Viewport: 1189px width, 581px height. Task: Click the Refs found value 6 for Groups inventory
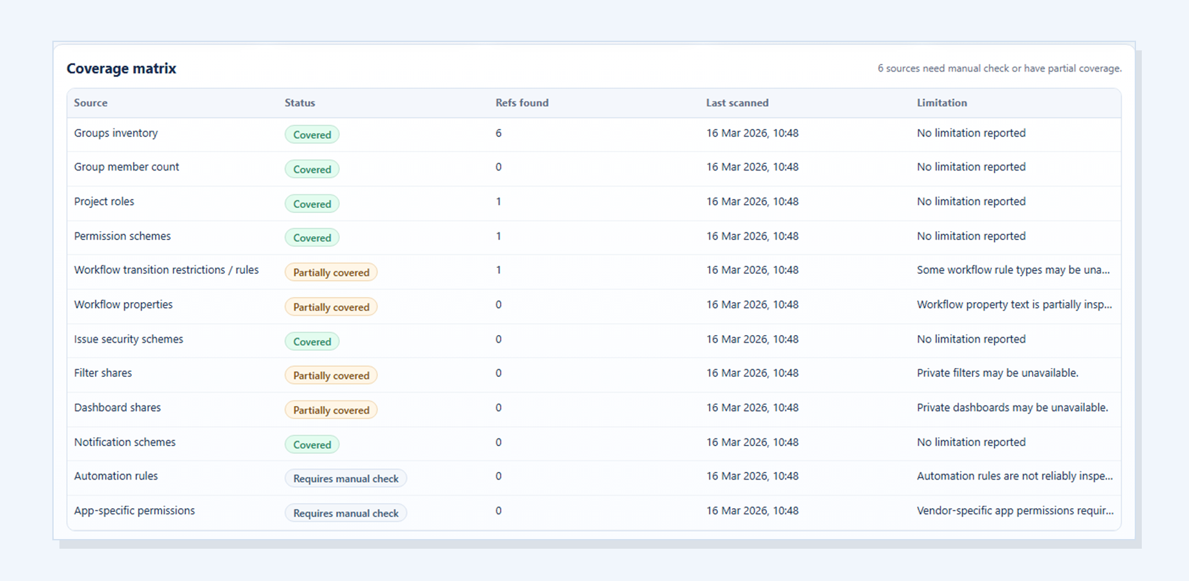tap(498, 133)
